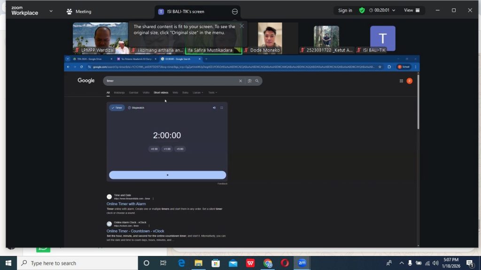Open the Mail app from taskbar
The height and width of the screenshot is (270, 481).
coord(233,263)
